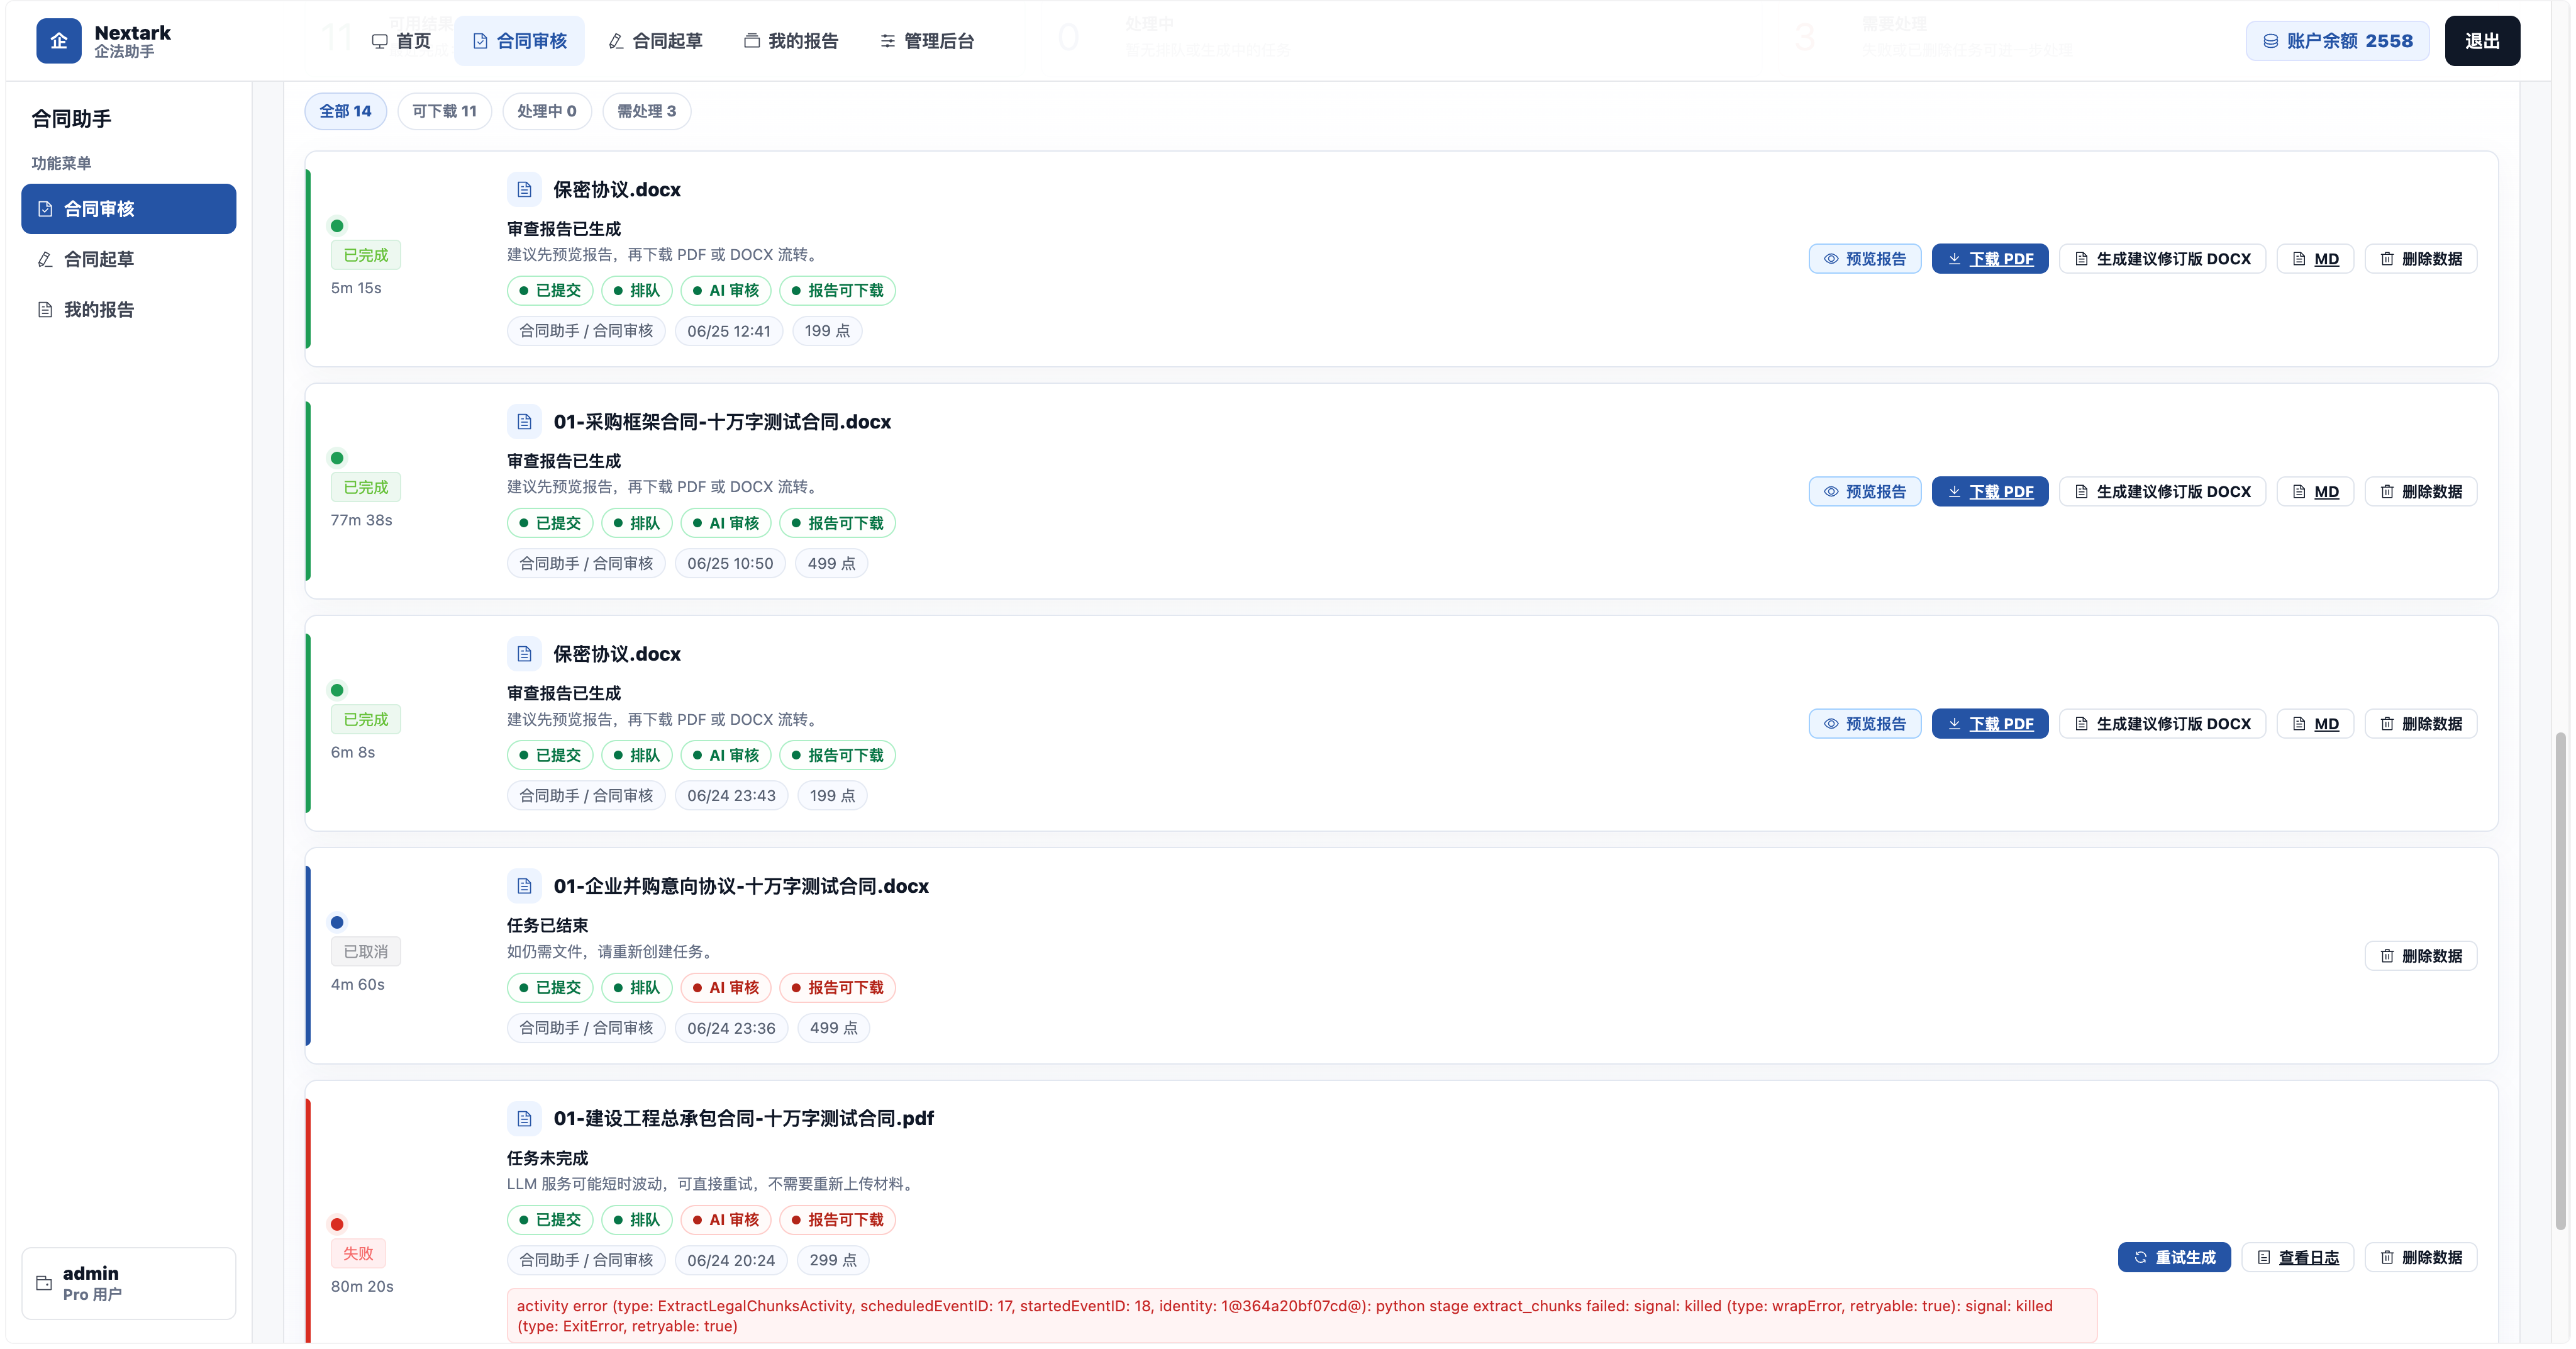2576x1349 pixels.
Task: Download MD for 保密协议.docx dated 06/24 23:43
Action: pyautogui.click(x=2315, y=724)
